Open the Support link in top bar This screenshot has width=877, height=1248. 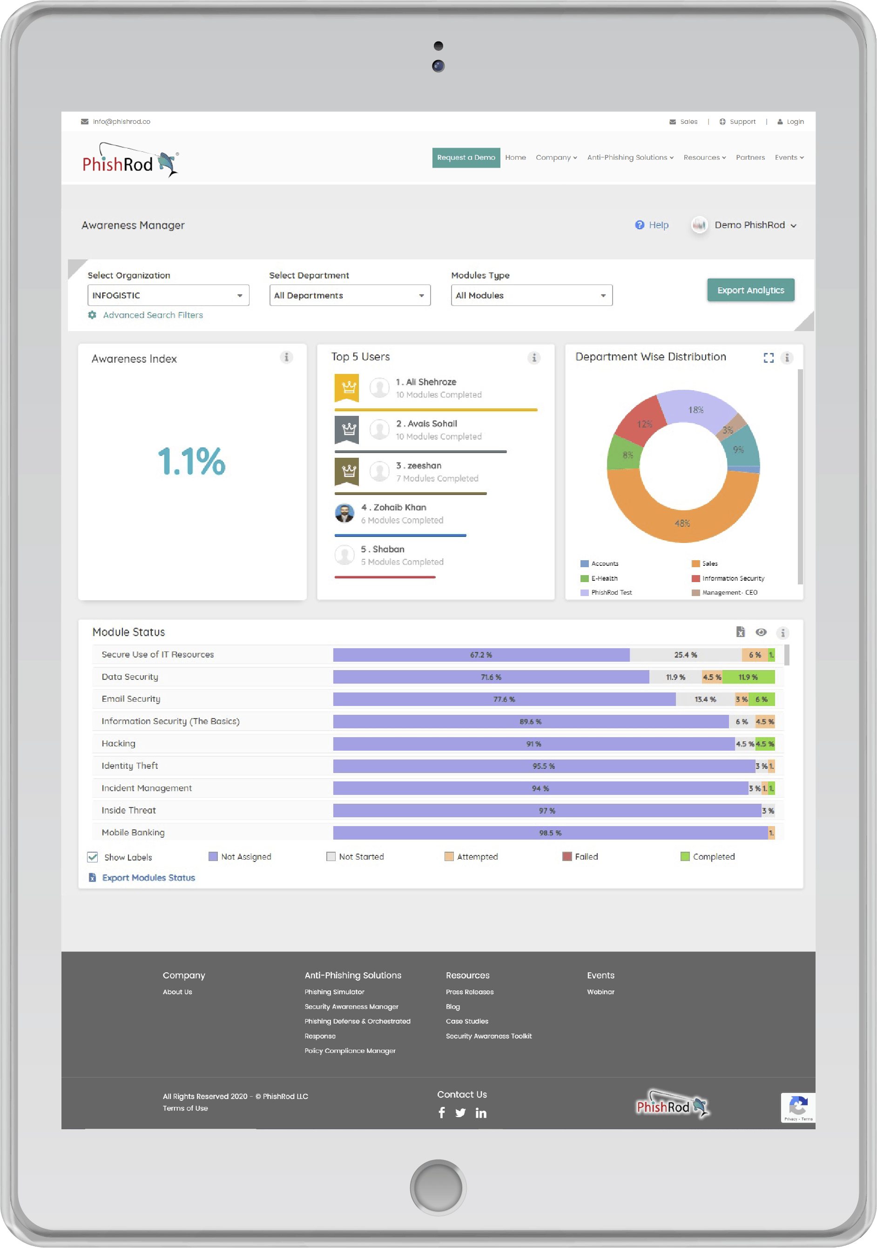click(743, 122)
